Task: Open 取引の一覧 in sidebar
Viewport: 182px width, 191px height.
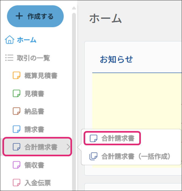Action: pyautogui.click(x=33, y=58)
